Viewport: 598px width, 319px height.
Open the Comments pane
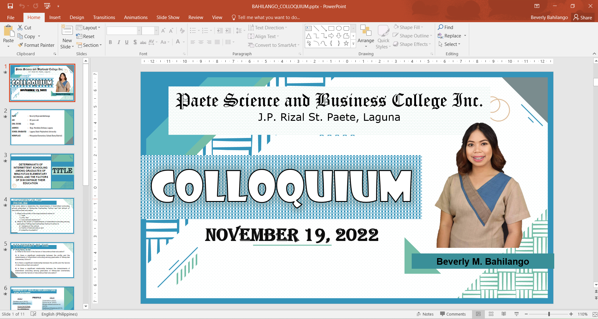(453, 314)
